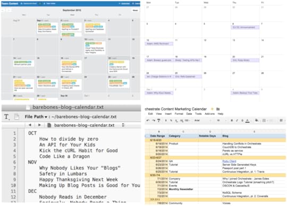Viewport: 287px width, 206px height.
Task: Click the spreadsheet title Content Marketing Calendar
Action: [176, 109]
